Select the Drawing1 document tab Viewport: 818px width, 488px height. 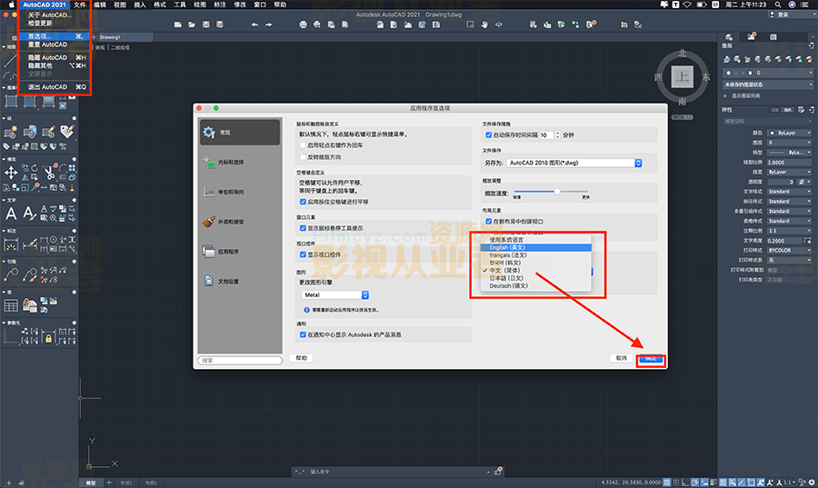click(124, 37)
